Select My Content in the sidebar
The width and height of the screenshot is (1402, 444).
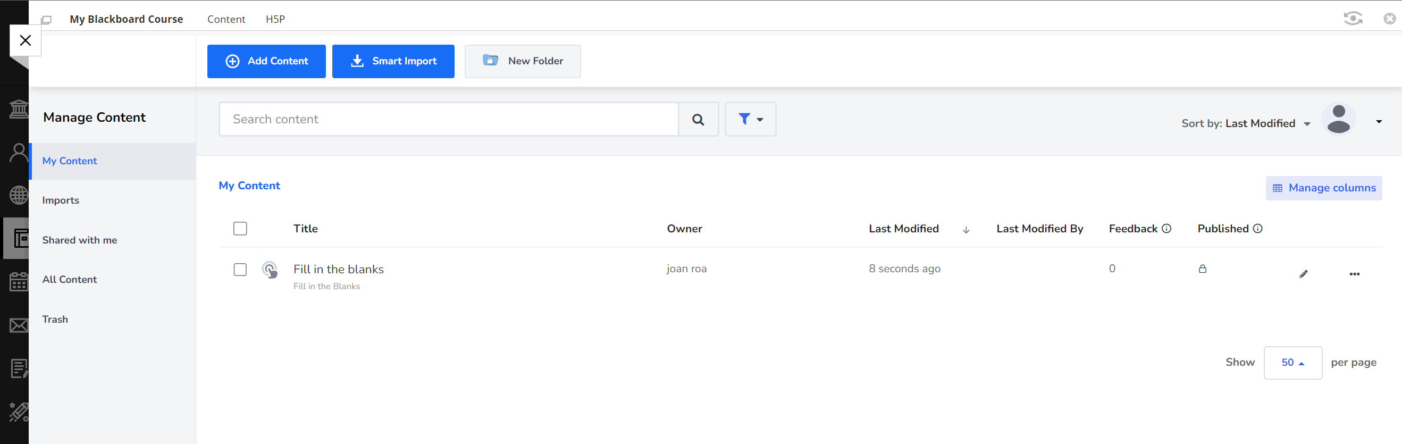coord(112,161)
